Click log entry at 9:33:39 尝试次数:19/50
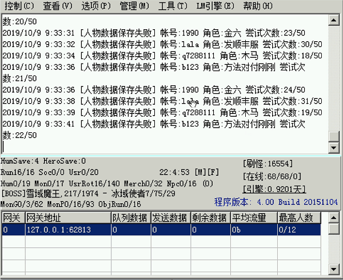Screen dimensions: 343x280 point(162,113)
